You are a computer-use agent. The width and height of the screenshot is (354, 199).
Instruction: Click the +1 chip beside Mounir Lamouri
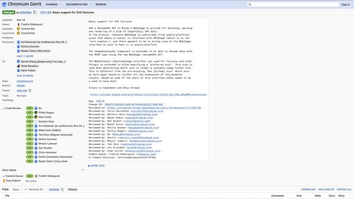click(29, 144)
